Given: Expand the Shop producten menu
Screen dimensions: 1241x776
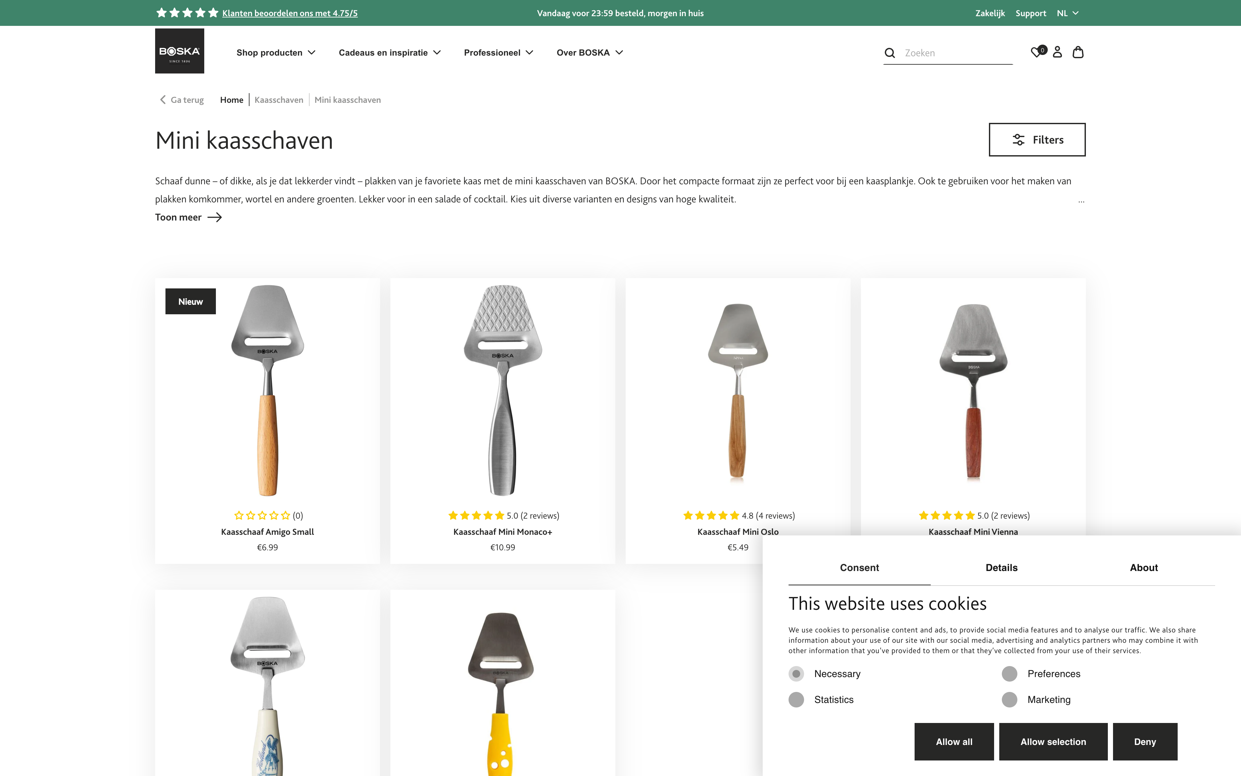Looking at the screenshot, I should click(276, 52).
